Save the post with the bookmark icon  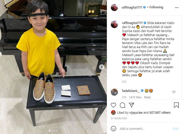coord(176,105)
